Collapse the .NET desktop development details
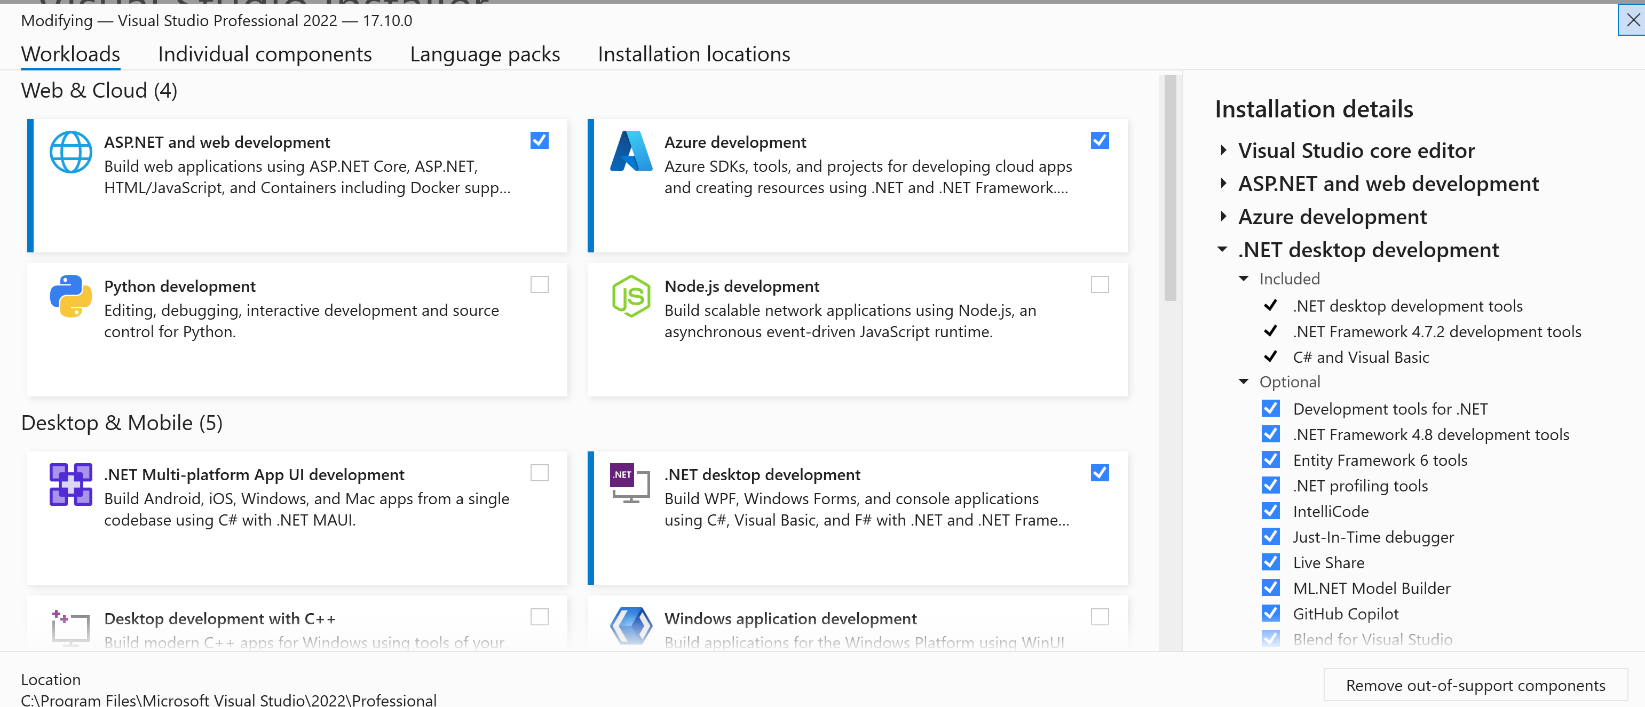 point(1222,250)
